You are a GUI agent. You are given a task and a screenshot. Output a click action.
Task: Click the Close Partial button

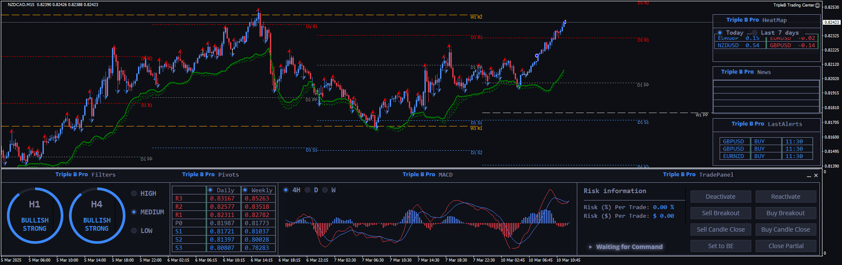point(786,246)
